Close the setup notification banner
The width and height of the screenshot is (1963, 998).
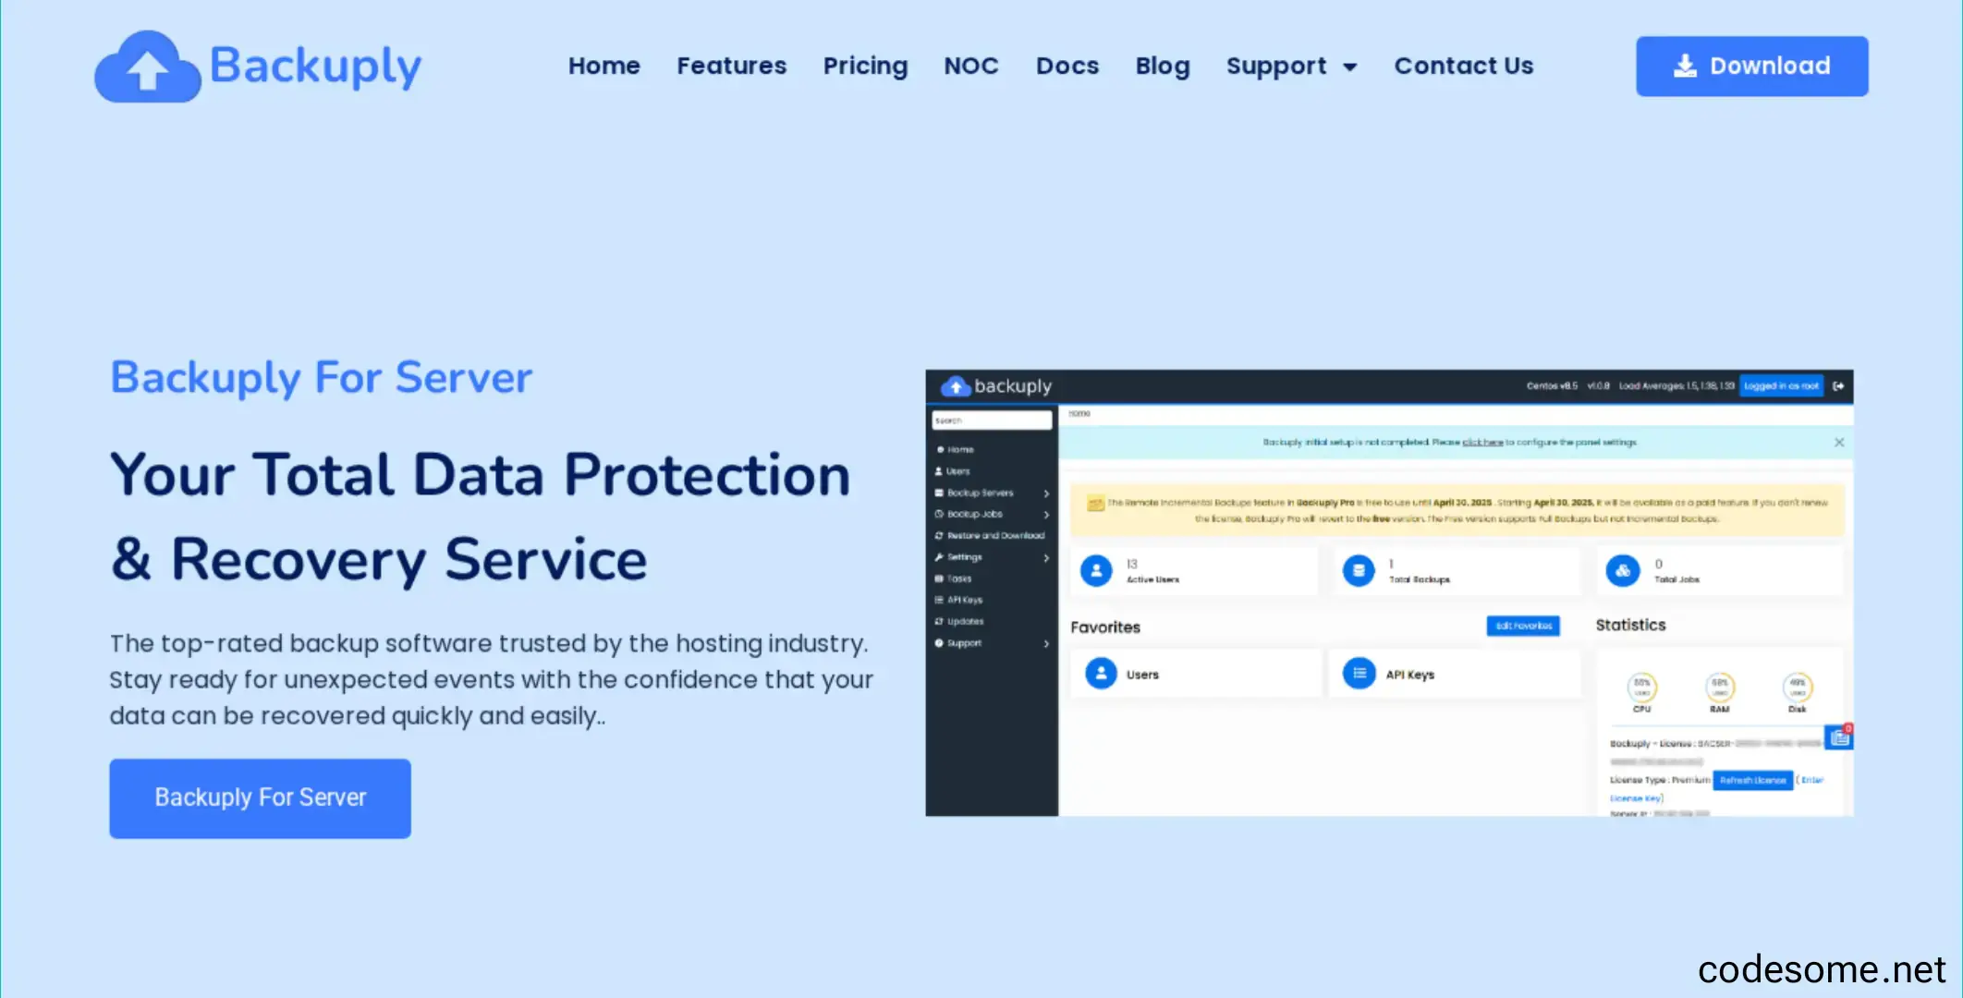click(1839, 443)
